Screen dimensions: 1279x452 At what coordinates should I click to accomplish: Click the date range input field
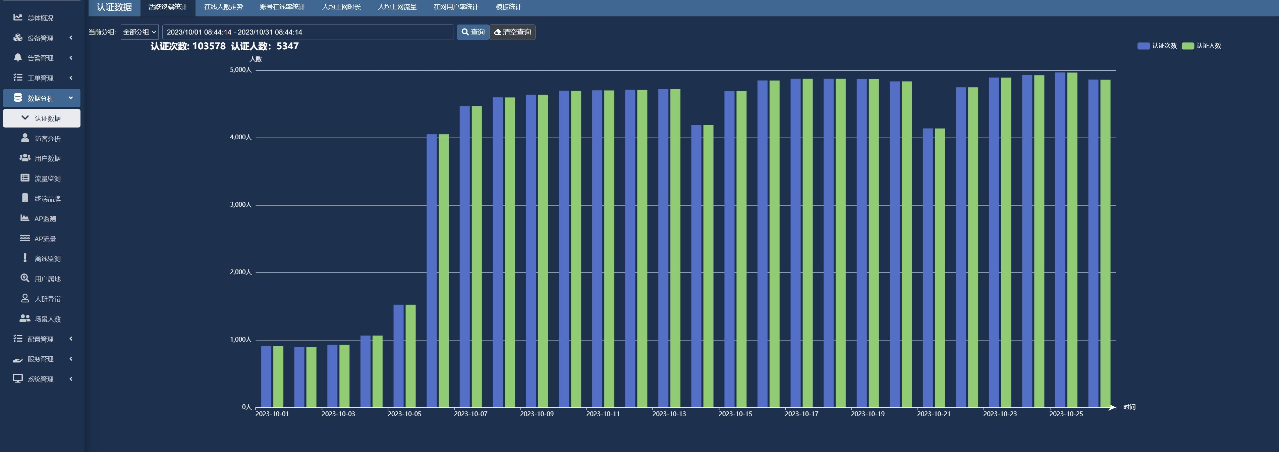pyautogui.click(x=307, y=32)
